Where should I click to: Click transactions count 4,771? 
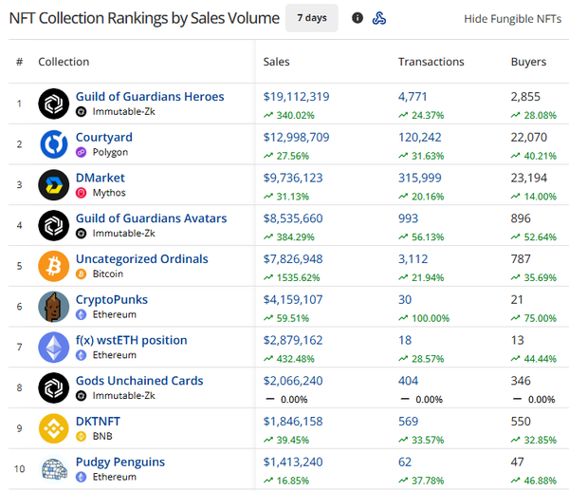point(413,96)
